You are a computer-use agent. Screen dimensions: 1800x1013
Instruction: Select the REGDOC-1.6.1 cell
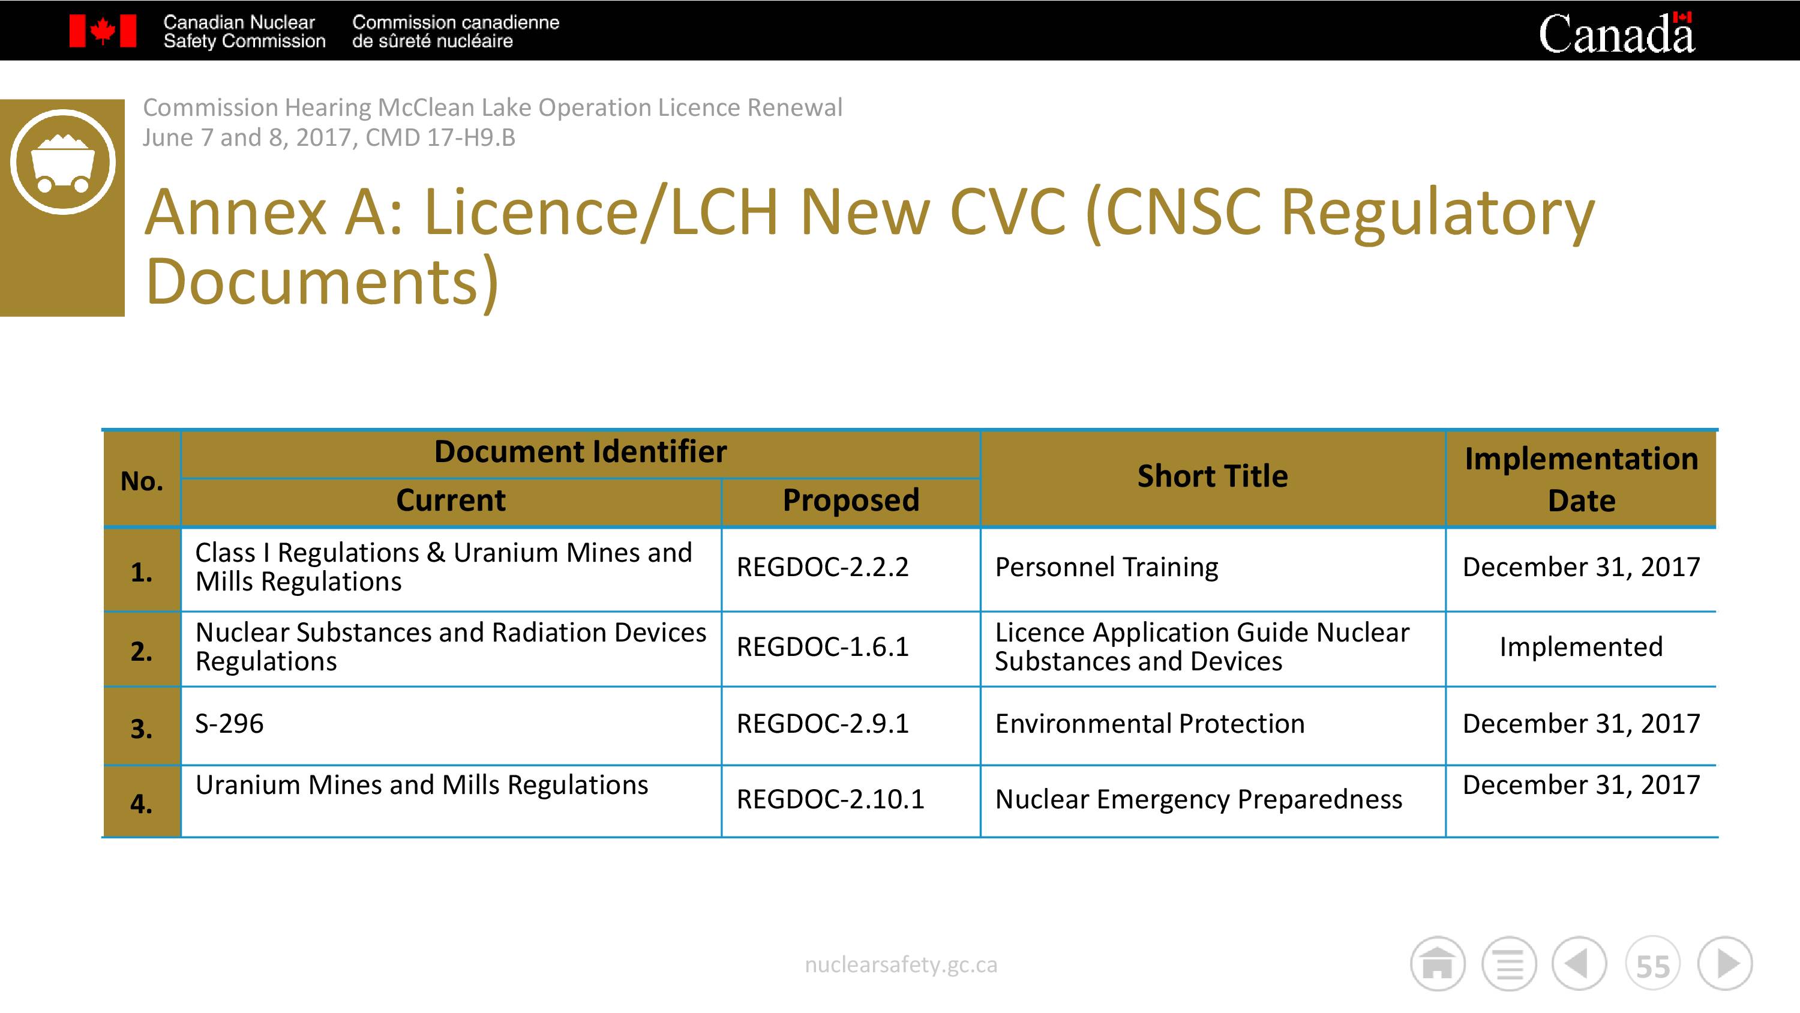(850, 649)
